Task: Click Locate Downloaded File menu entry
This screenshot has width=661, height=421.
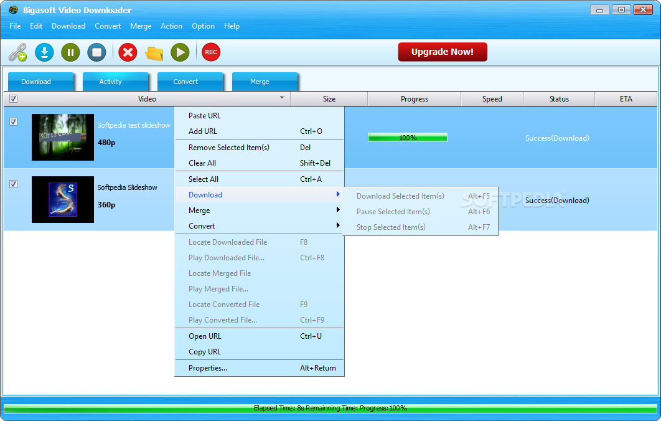Action: (x=260, y=242)
